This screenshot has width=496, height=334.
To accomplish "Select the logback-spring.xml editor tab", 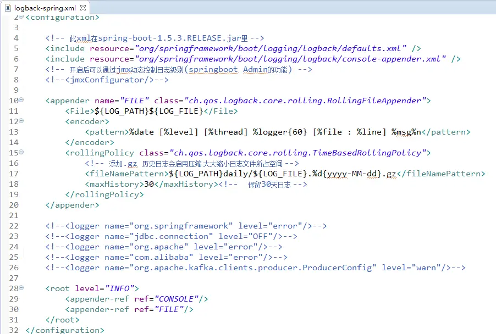I will point(45,8).
